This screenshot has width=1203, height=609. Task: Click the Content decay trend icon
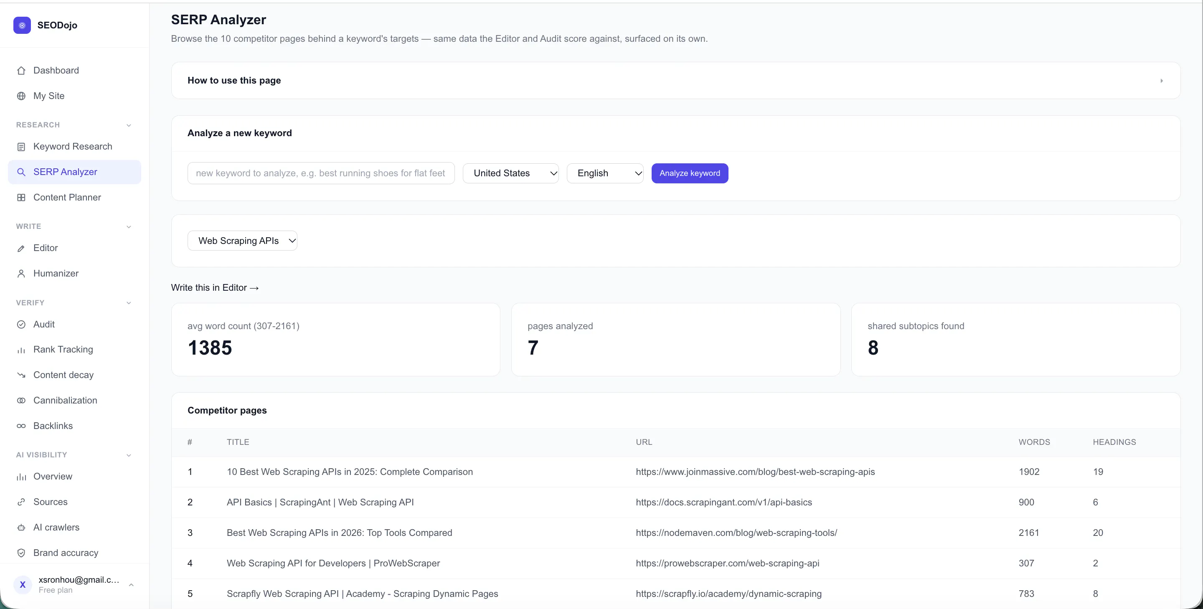coord(21,375)
